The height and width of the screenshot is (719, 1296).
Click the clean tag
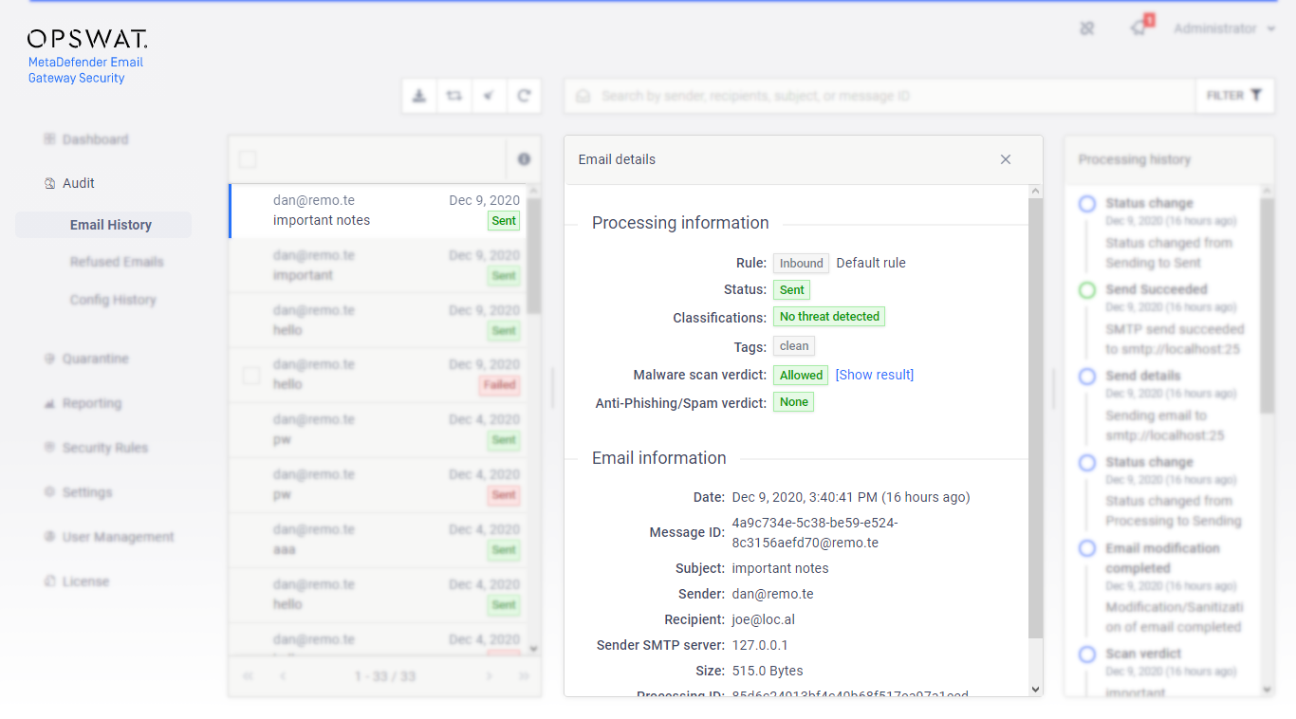[794, 346]
